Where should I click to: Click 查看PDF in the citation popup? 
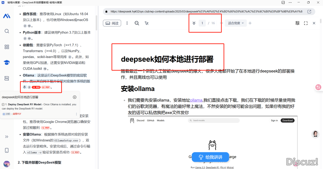pos(17,114)
